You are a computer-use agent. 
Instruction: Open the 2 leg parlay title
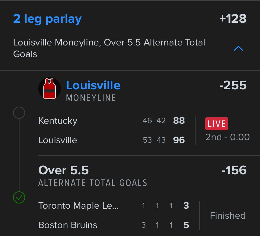pyautogui.click(x=47, y=19)
